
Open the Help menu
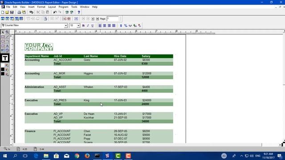(95, 7)
